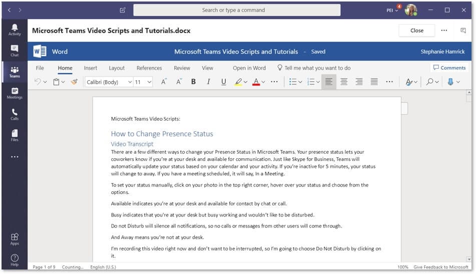Open Styles gallery icon

point(409,82)
